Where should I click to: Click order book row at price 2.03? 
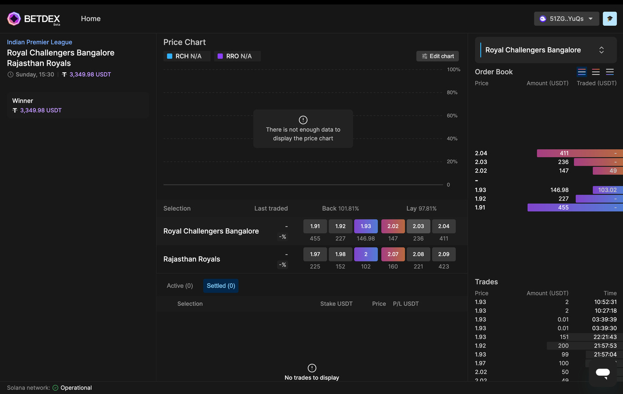[x=549, y=162]
